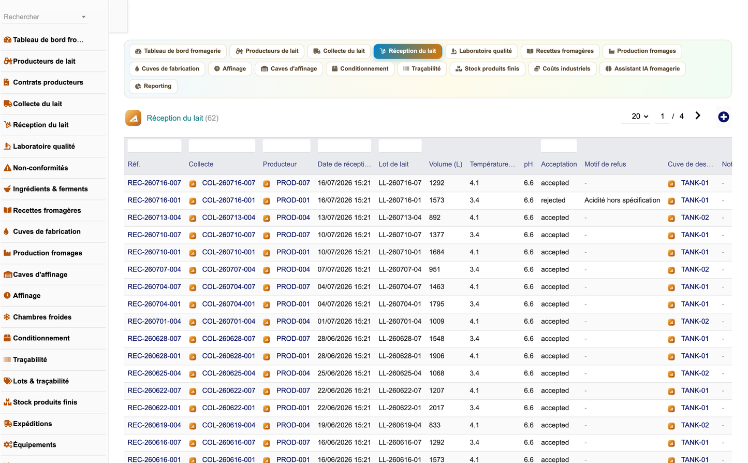Click the Stock produits finis sidebar icon

7,402
